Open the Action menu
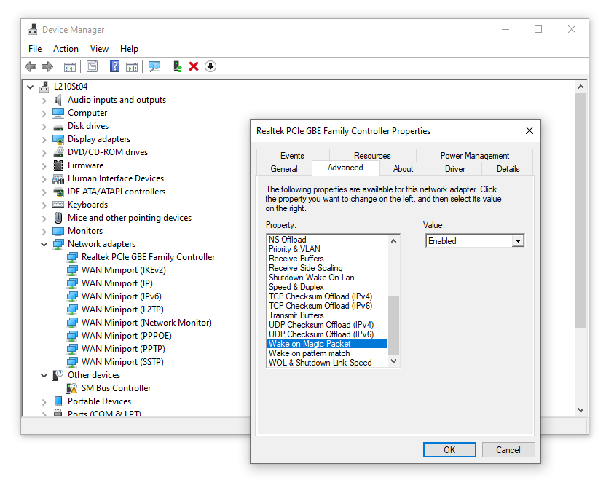The width and height of the screenshot is (614, 488). point(66,49)
